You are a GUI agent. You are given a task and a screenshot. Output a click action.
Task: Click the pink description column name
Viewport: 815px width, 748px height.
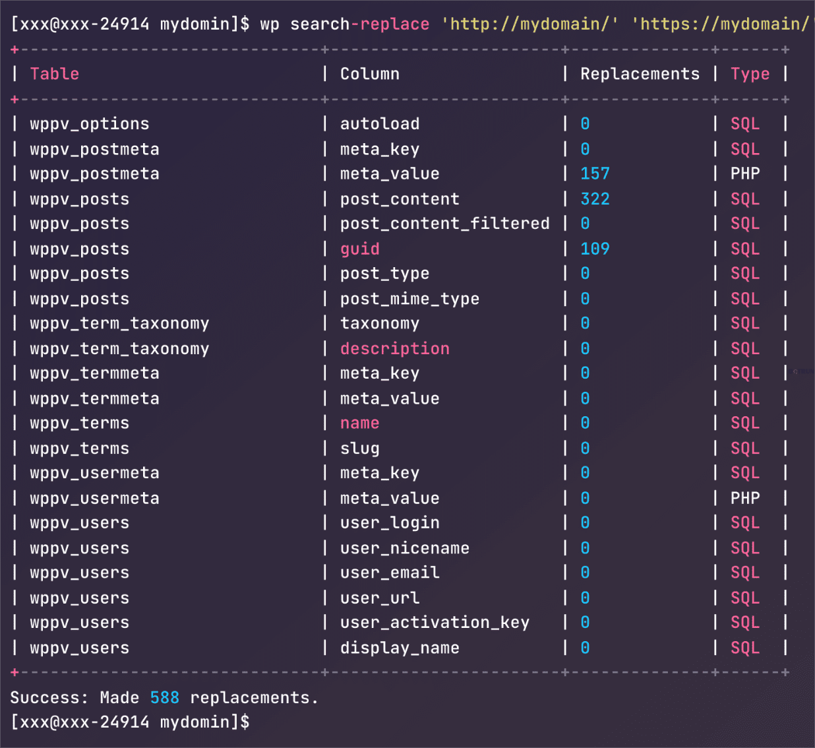click(394, 348)
